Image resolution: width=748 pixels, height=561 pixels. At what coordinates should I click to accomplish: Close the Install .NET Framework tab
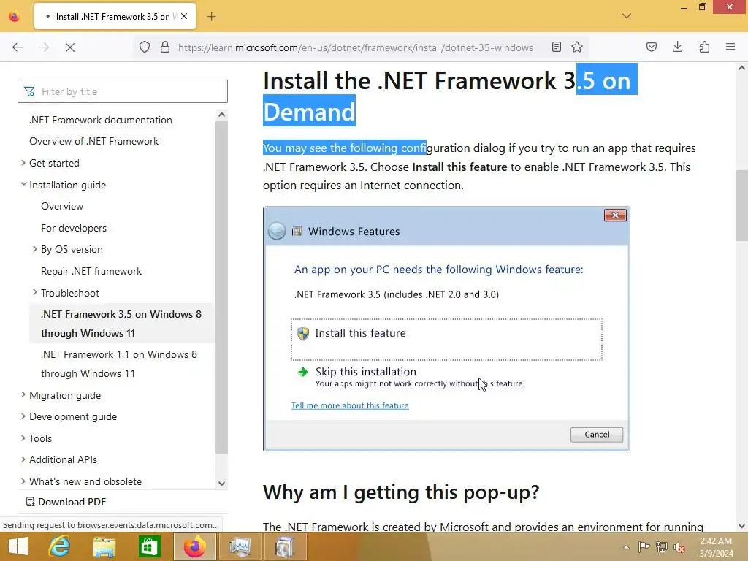click(184, 16)
